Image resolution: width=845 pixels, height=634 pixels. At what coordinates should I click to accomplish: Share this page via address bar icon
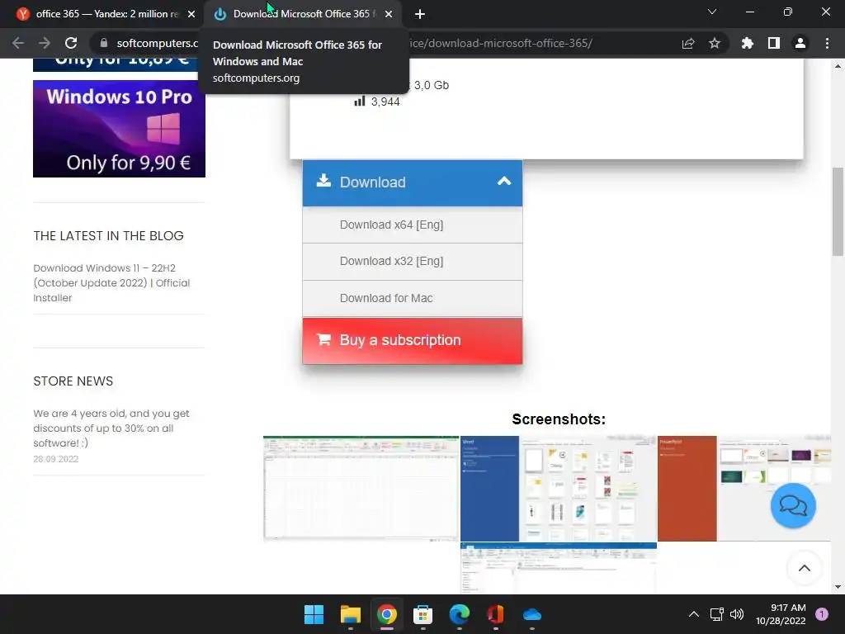point(688,43)
